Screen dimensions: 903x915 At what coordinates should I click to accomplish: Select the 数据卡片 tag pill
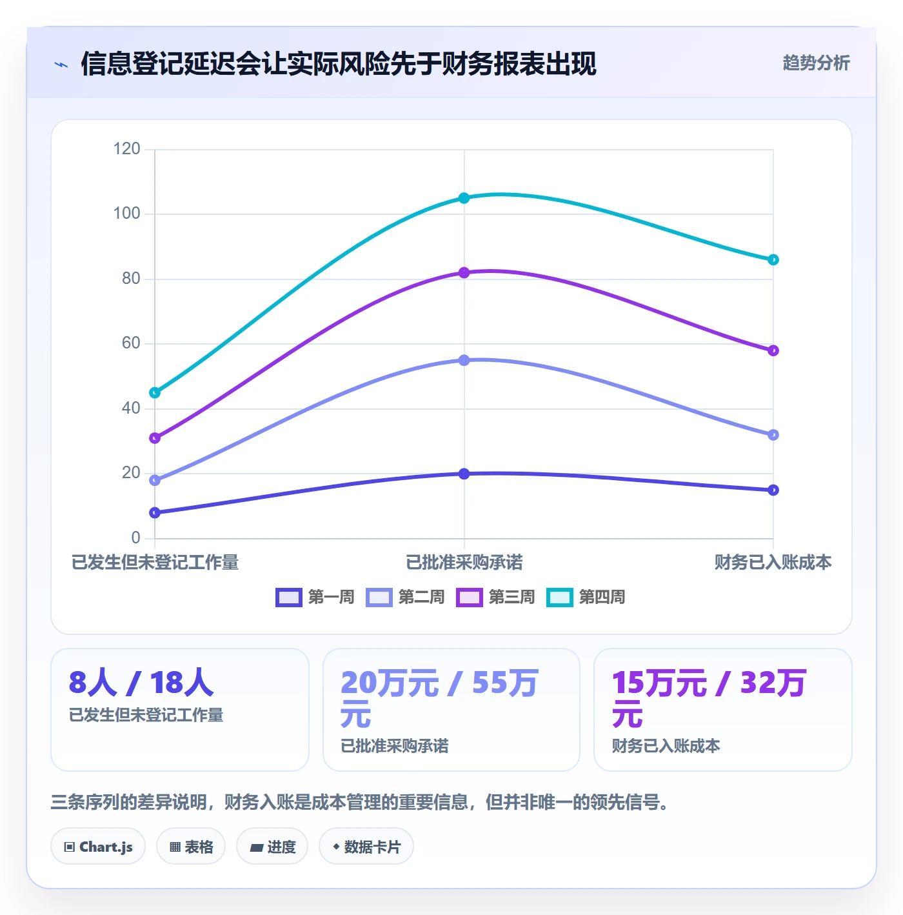(x=366, y=846)
